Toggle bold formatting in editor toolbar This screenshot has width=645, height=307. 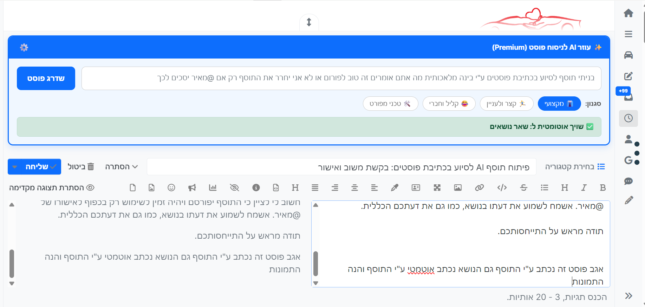[x=603, y=187]
